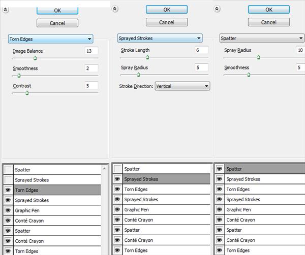Show hidden Spatter layer in Sprayed Strokes panel
305x255 pixels.
[x=117, y=169]
